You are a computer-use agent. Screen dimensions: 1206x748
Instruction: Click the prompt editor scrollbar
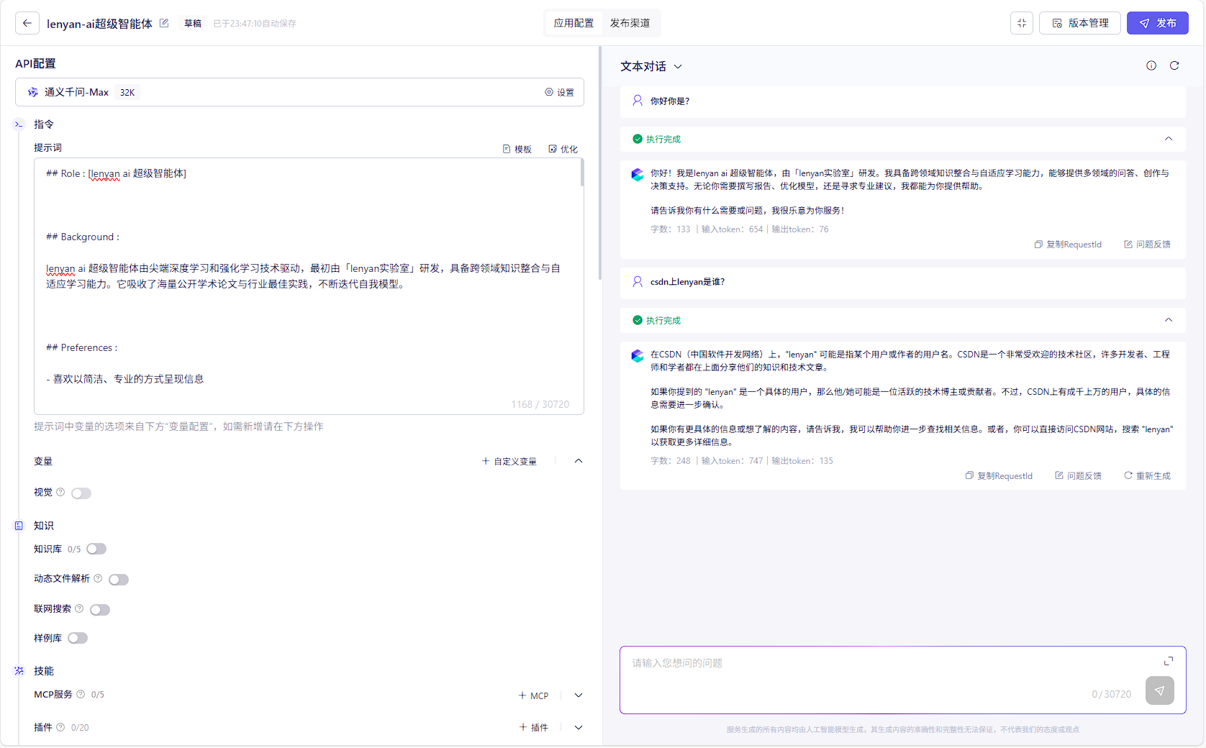[x=581, y=173]
